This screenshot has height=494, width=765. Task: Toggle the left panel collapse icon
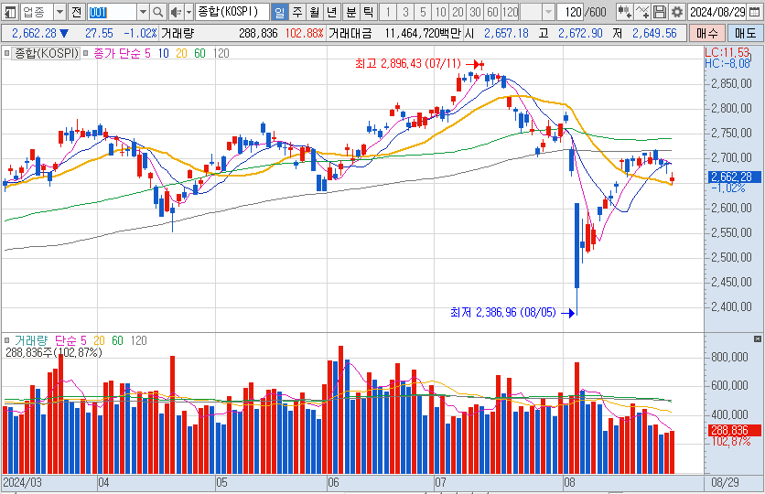[x=10, y=12]
